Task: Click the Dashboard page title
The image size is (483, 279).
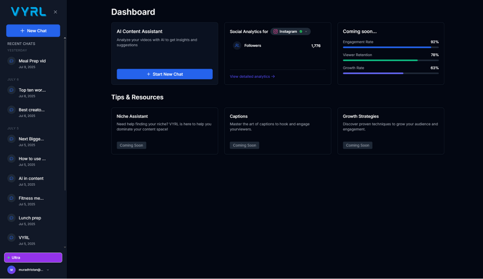Action: tap(133, 12)
